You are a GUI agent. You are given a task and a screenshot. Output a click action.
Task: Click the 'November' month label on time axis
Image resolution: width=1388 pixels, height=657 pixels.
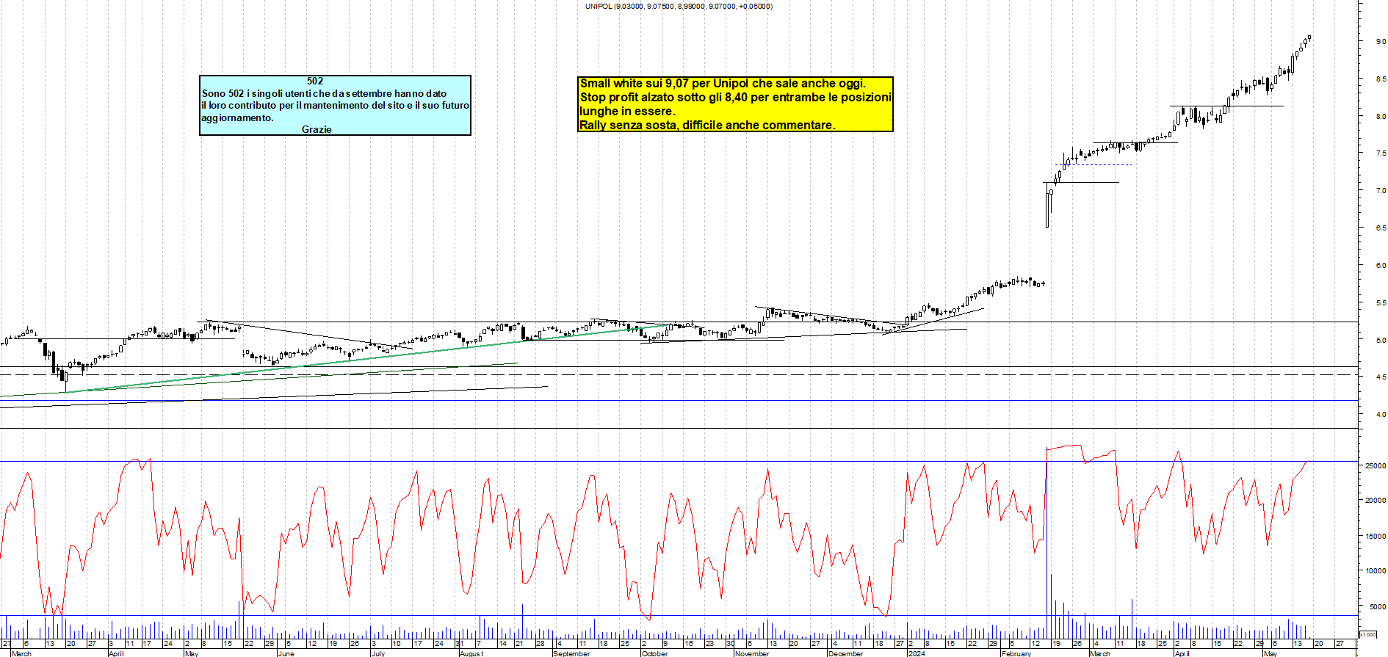click(752, 653)
